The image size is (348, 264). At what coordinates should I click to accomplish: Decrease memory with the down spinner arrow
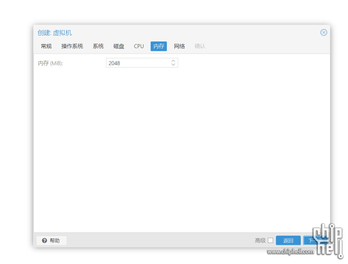pyautogui.click(x=173, y=65)
